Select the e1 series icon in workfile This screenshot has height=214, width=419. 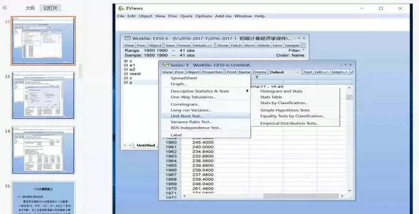(126, 65)
